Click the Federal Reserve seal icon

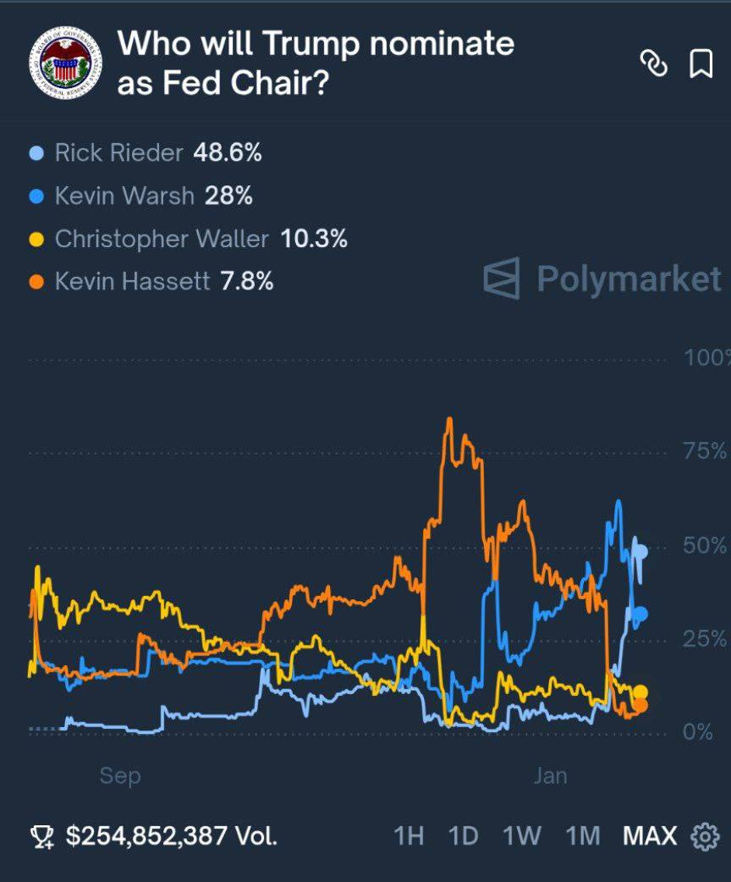coord(65,64)
